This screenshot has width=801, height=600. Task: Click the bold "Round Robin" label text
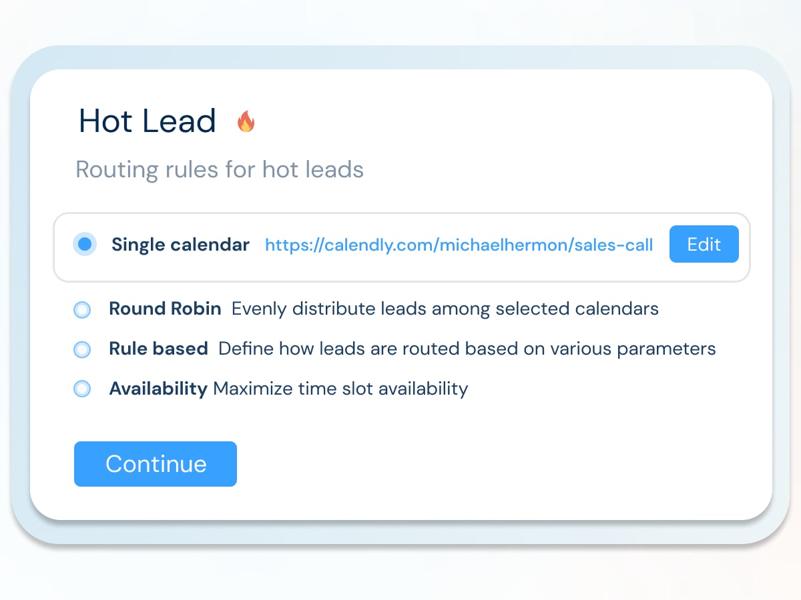(165, 309)
